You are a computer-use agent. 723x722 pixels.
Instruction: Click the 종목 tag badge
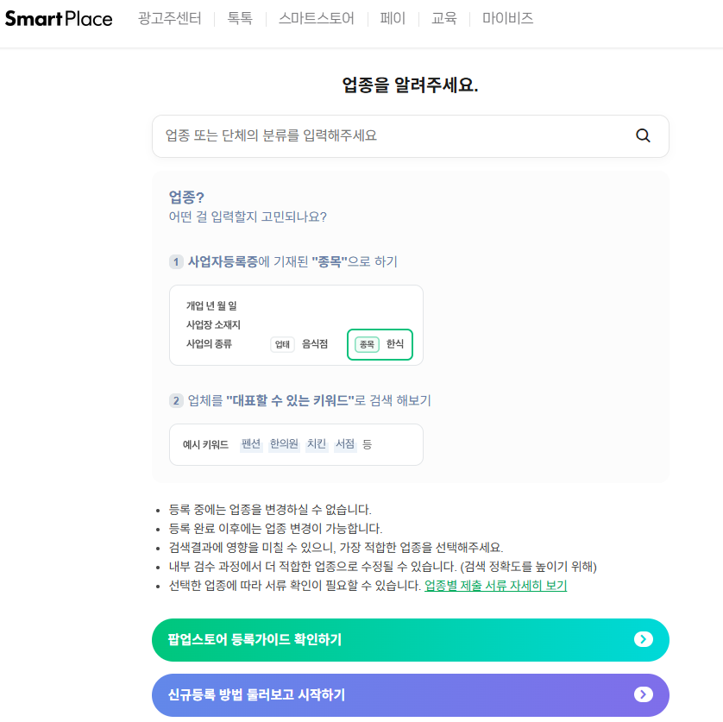tap(367, 344)
